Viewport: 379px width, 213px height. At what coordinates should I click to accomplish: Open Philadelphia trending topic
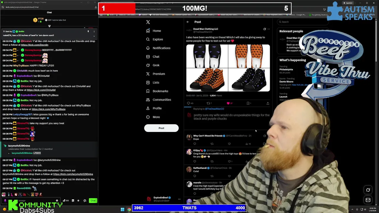click(286, 70)
